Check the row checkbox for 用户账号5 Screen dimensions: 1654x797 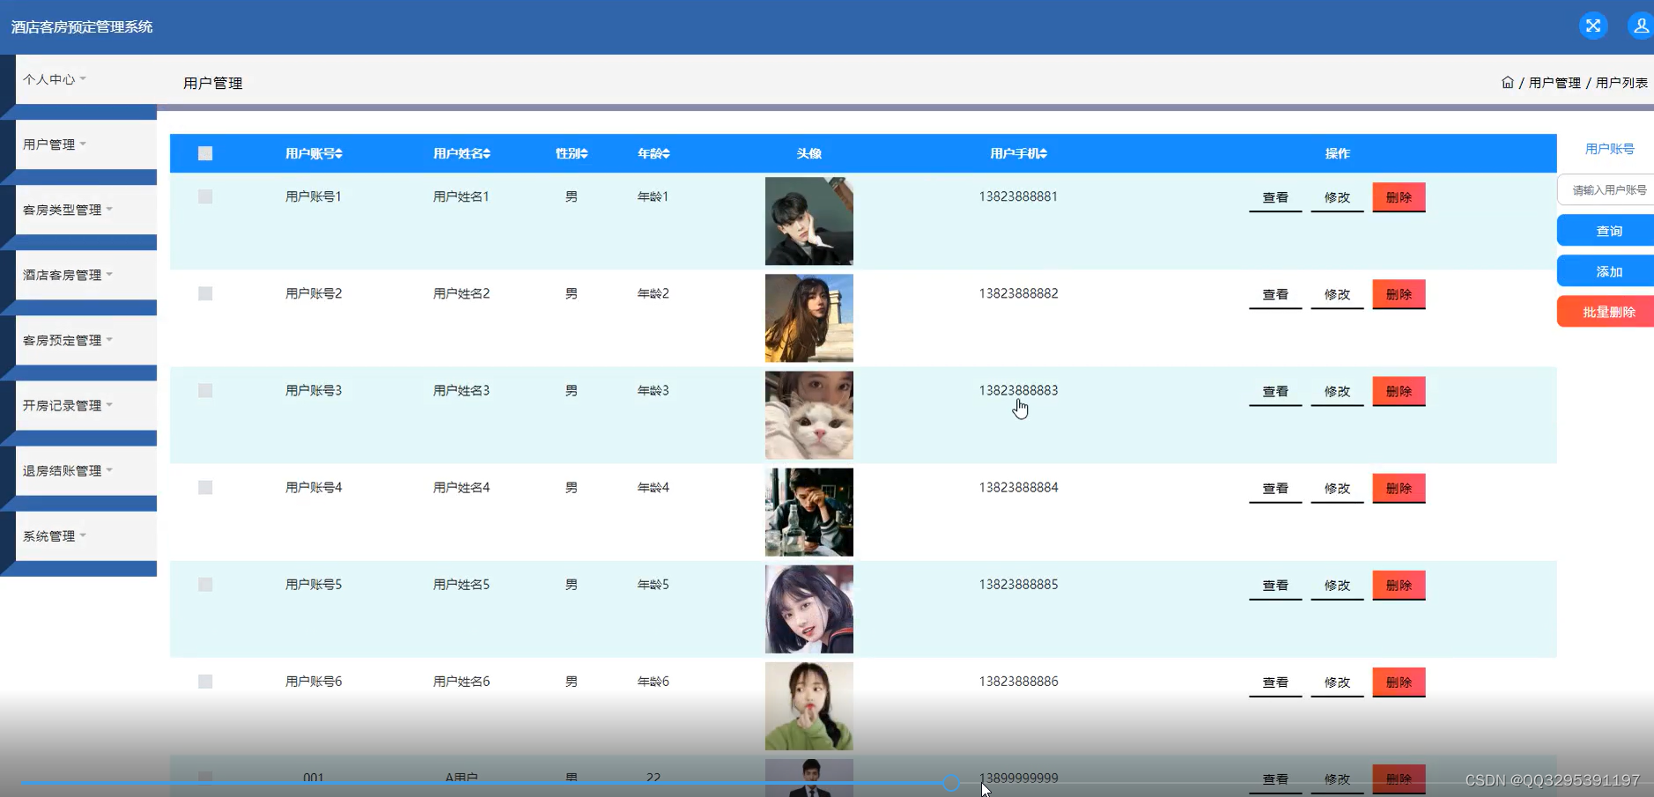[205, 584]
